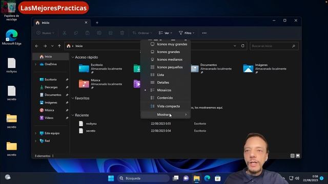Expand Este equipo in navigation pane
The width and height of the screenshot is (328, 184).
point(35,133)
